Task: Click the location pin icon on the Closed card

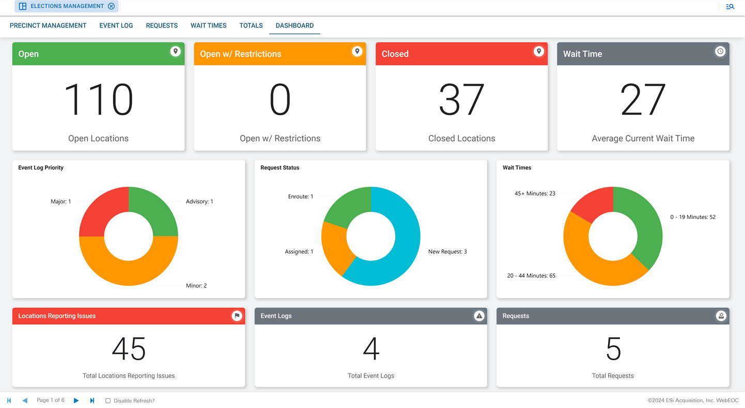Action: pyautogui.click(x=539, y=52)
